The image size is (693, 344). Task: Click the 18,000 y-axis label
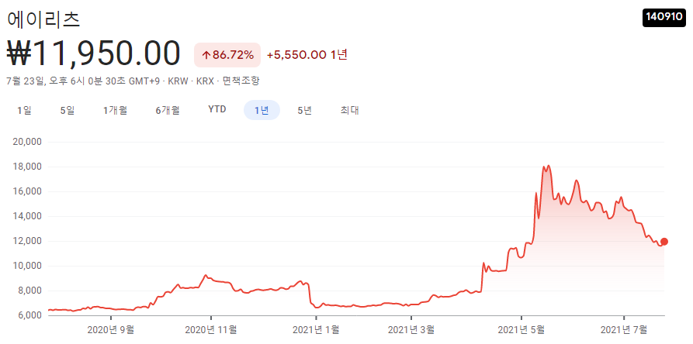(28, 167)
